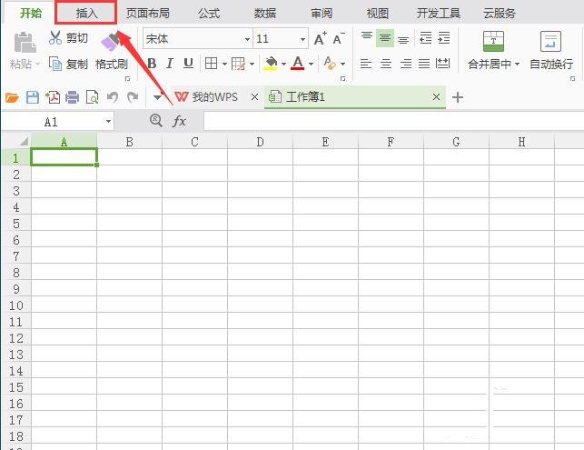This screenshot has width=584, height=450.
Task: Click the print icon
Action: 72,97
